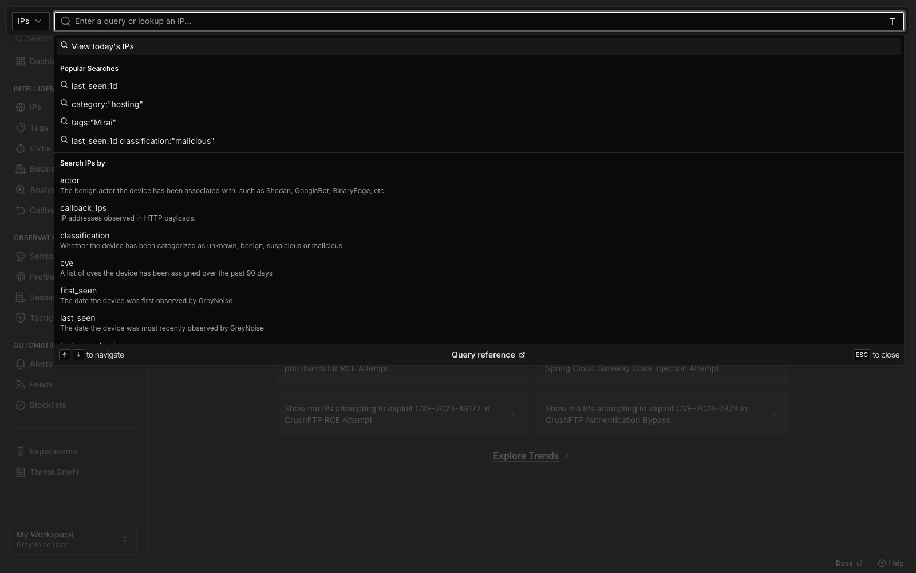Select the cve search field
916x573 pixels.
coord(479,268)
